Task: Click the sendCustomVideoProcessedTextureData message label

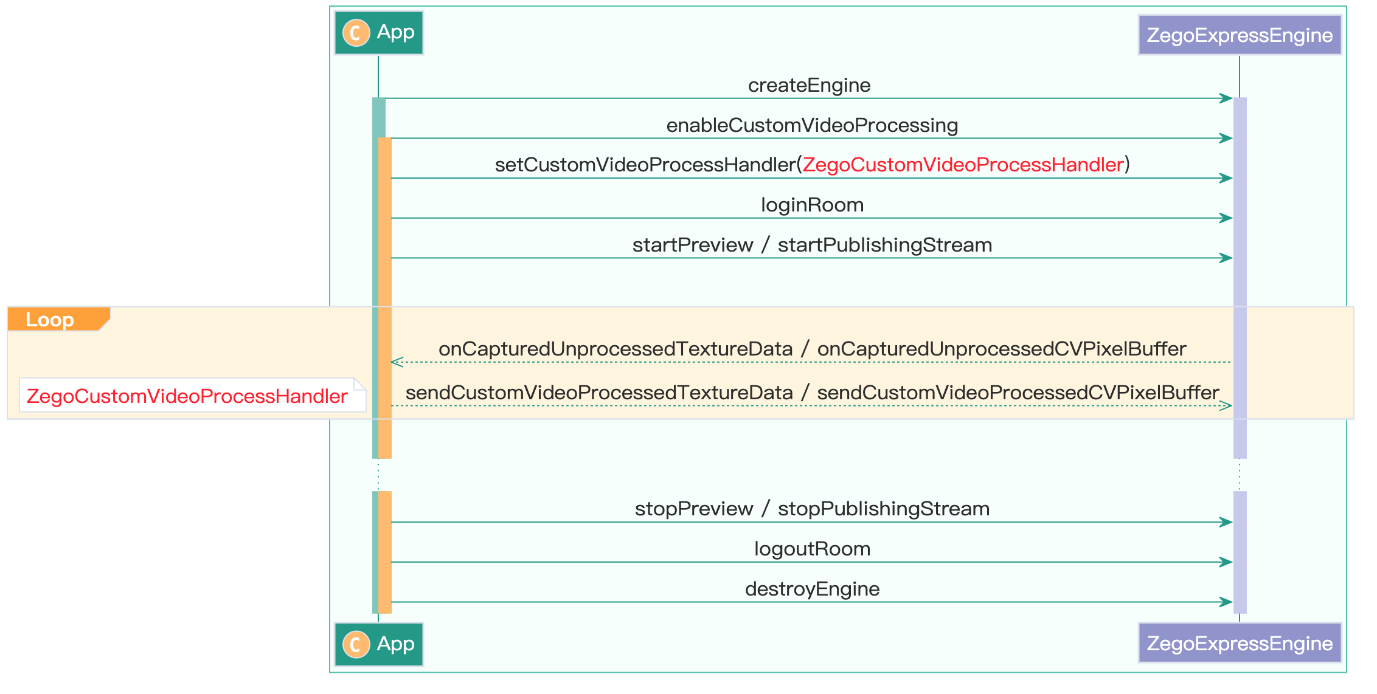Action: click(x=599, y=393)
